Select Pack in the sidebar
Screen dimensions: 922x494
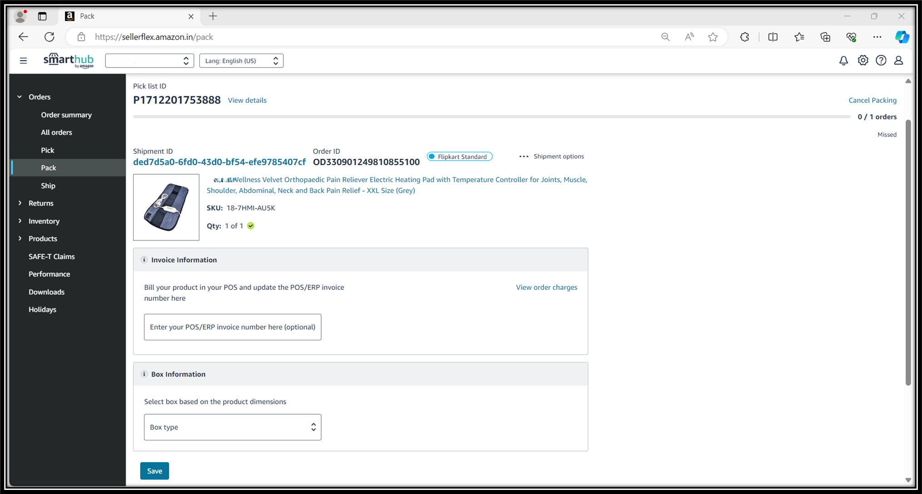tap(48, 168)
